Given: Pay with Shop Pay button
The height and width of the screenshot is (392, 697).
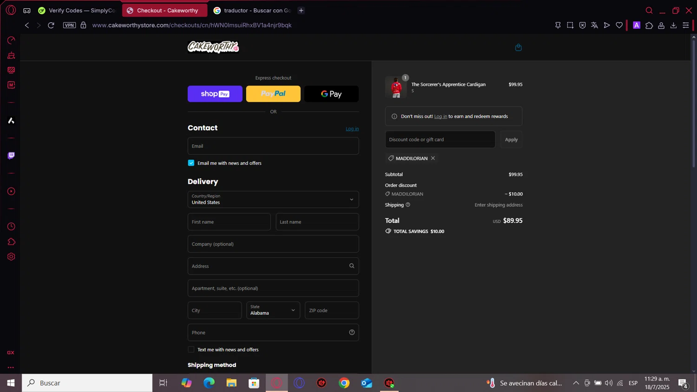Looking at the screenshot, I should 215,94.
